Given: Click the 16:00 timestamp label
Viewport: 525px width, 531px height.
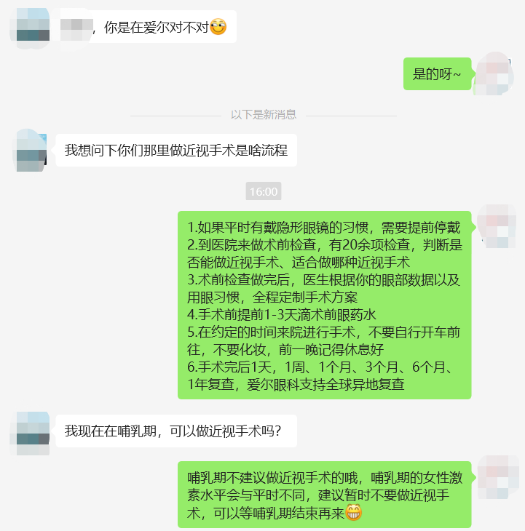Looking at the screenshot, I should tap(264, 191).
